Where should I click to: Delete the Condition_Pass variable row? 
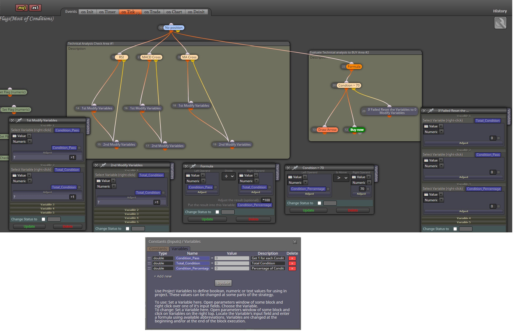pyautogui.click(x=292, y=258)
